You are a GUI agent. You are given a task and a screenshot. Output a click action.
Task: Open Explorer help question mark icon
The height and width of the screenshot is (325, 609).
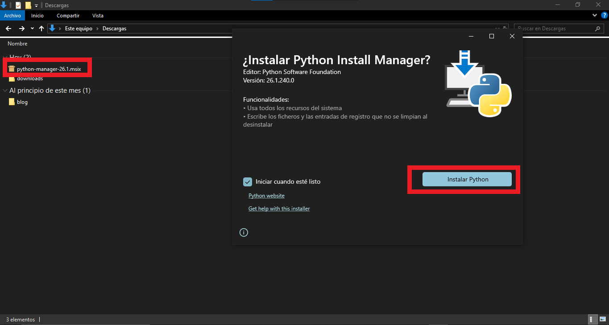click(605, 15)
